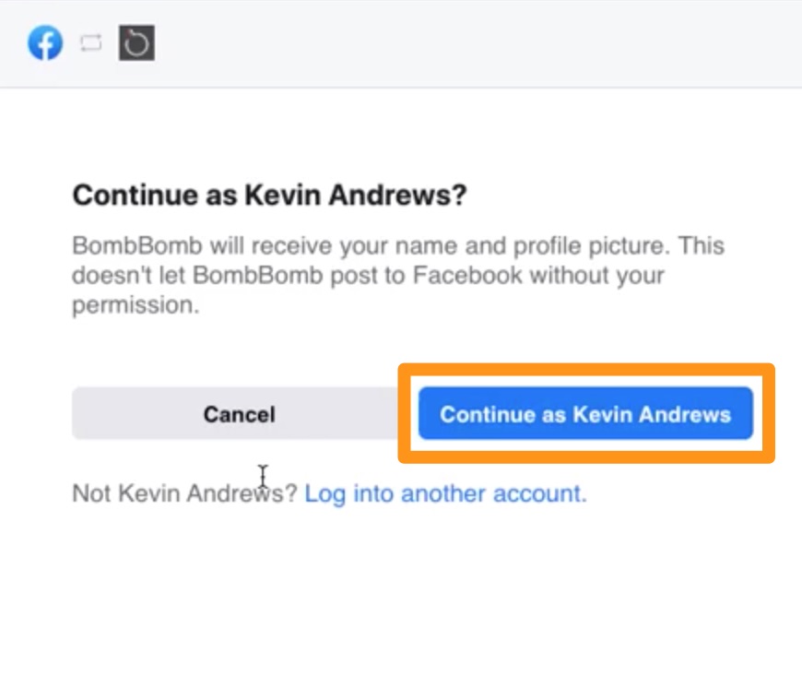
Task: Click the orange highlight border around Continue
Action: [x=586, y=369]
